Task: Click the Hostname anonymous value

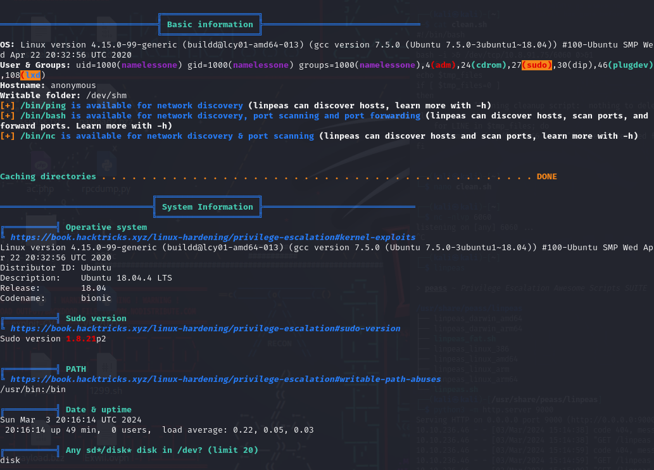Action: click(73, 86)
